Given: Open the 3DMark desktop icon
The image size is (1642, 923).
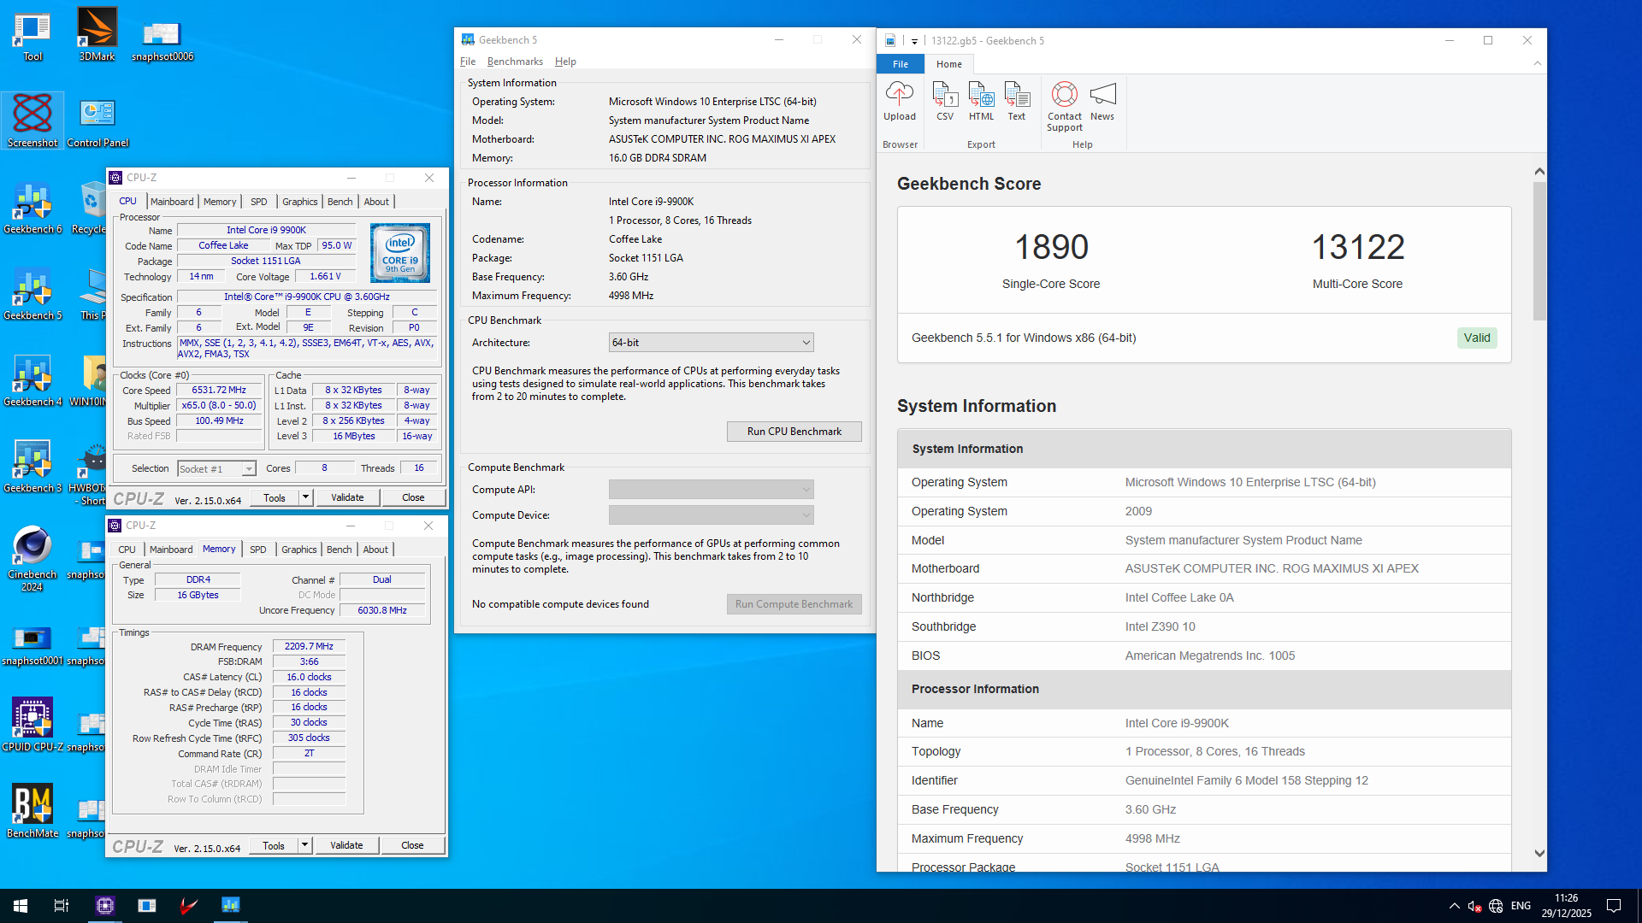Looking at the screenshot, I should pyautogui.click(x=97, y=34).
